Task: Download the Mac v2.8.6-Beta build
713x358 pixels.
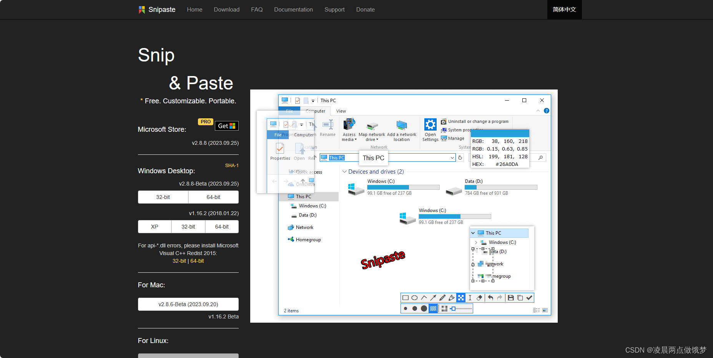Action: (188, 304)
